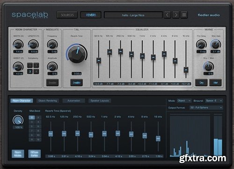Click the Width value field 5.6 m
The height and width of the screenshot is (169, 234).
pyautogui.click(x=18, y=51)
